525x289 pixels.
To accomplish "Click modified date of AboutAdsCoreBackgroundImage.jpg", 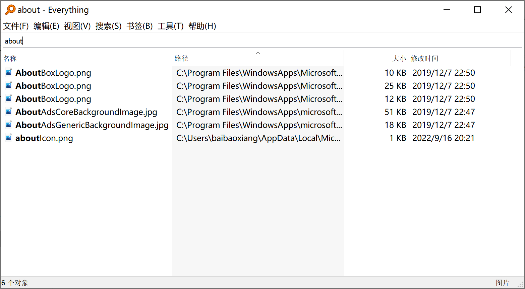I will [x=444, y=112].
